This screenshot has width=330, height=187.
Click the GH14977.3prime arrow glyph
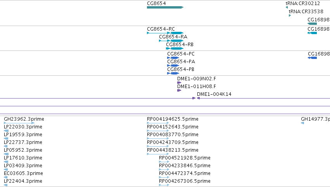coord(302,123)
